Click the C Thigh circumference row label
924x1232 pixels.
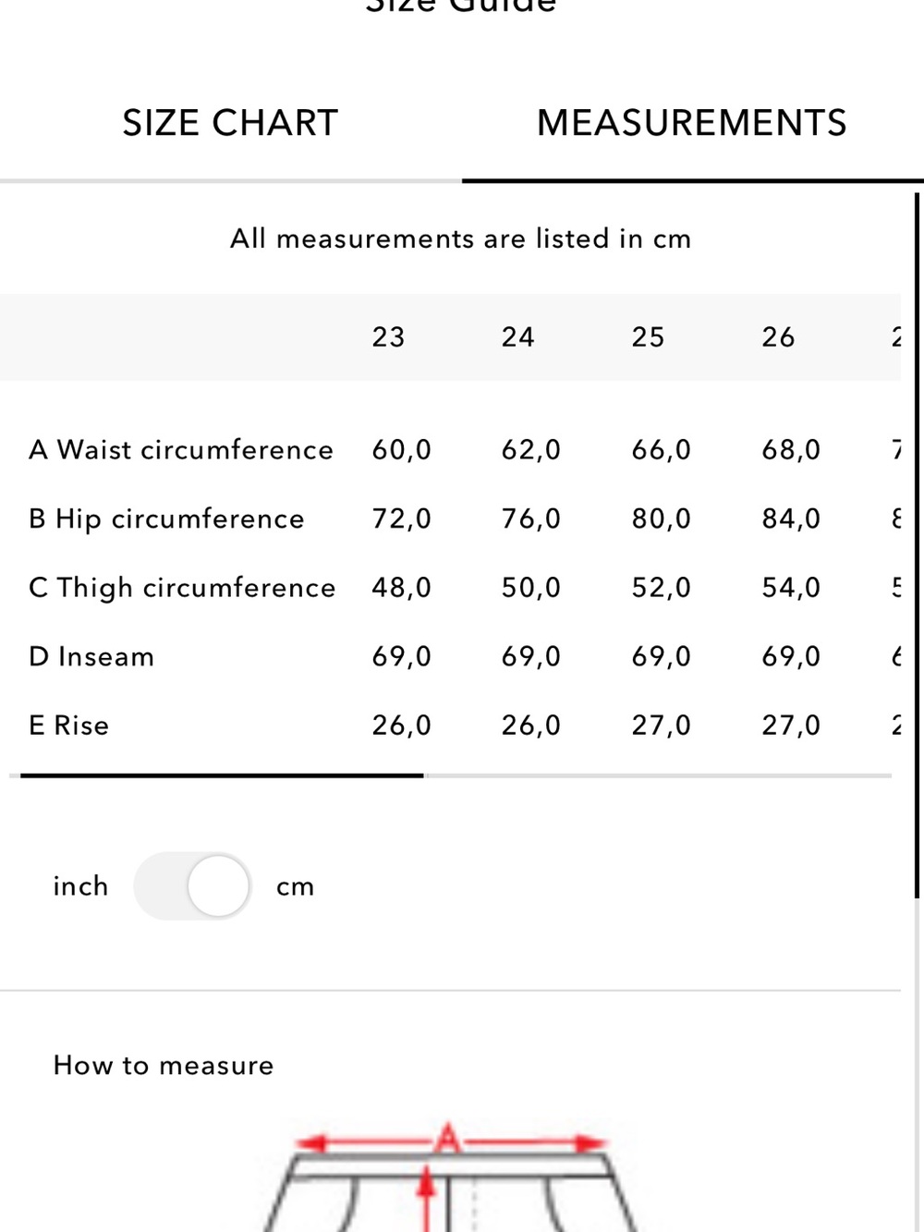[182, 588]
